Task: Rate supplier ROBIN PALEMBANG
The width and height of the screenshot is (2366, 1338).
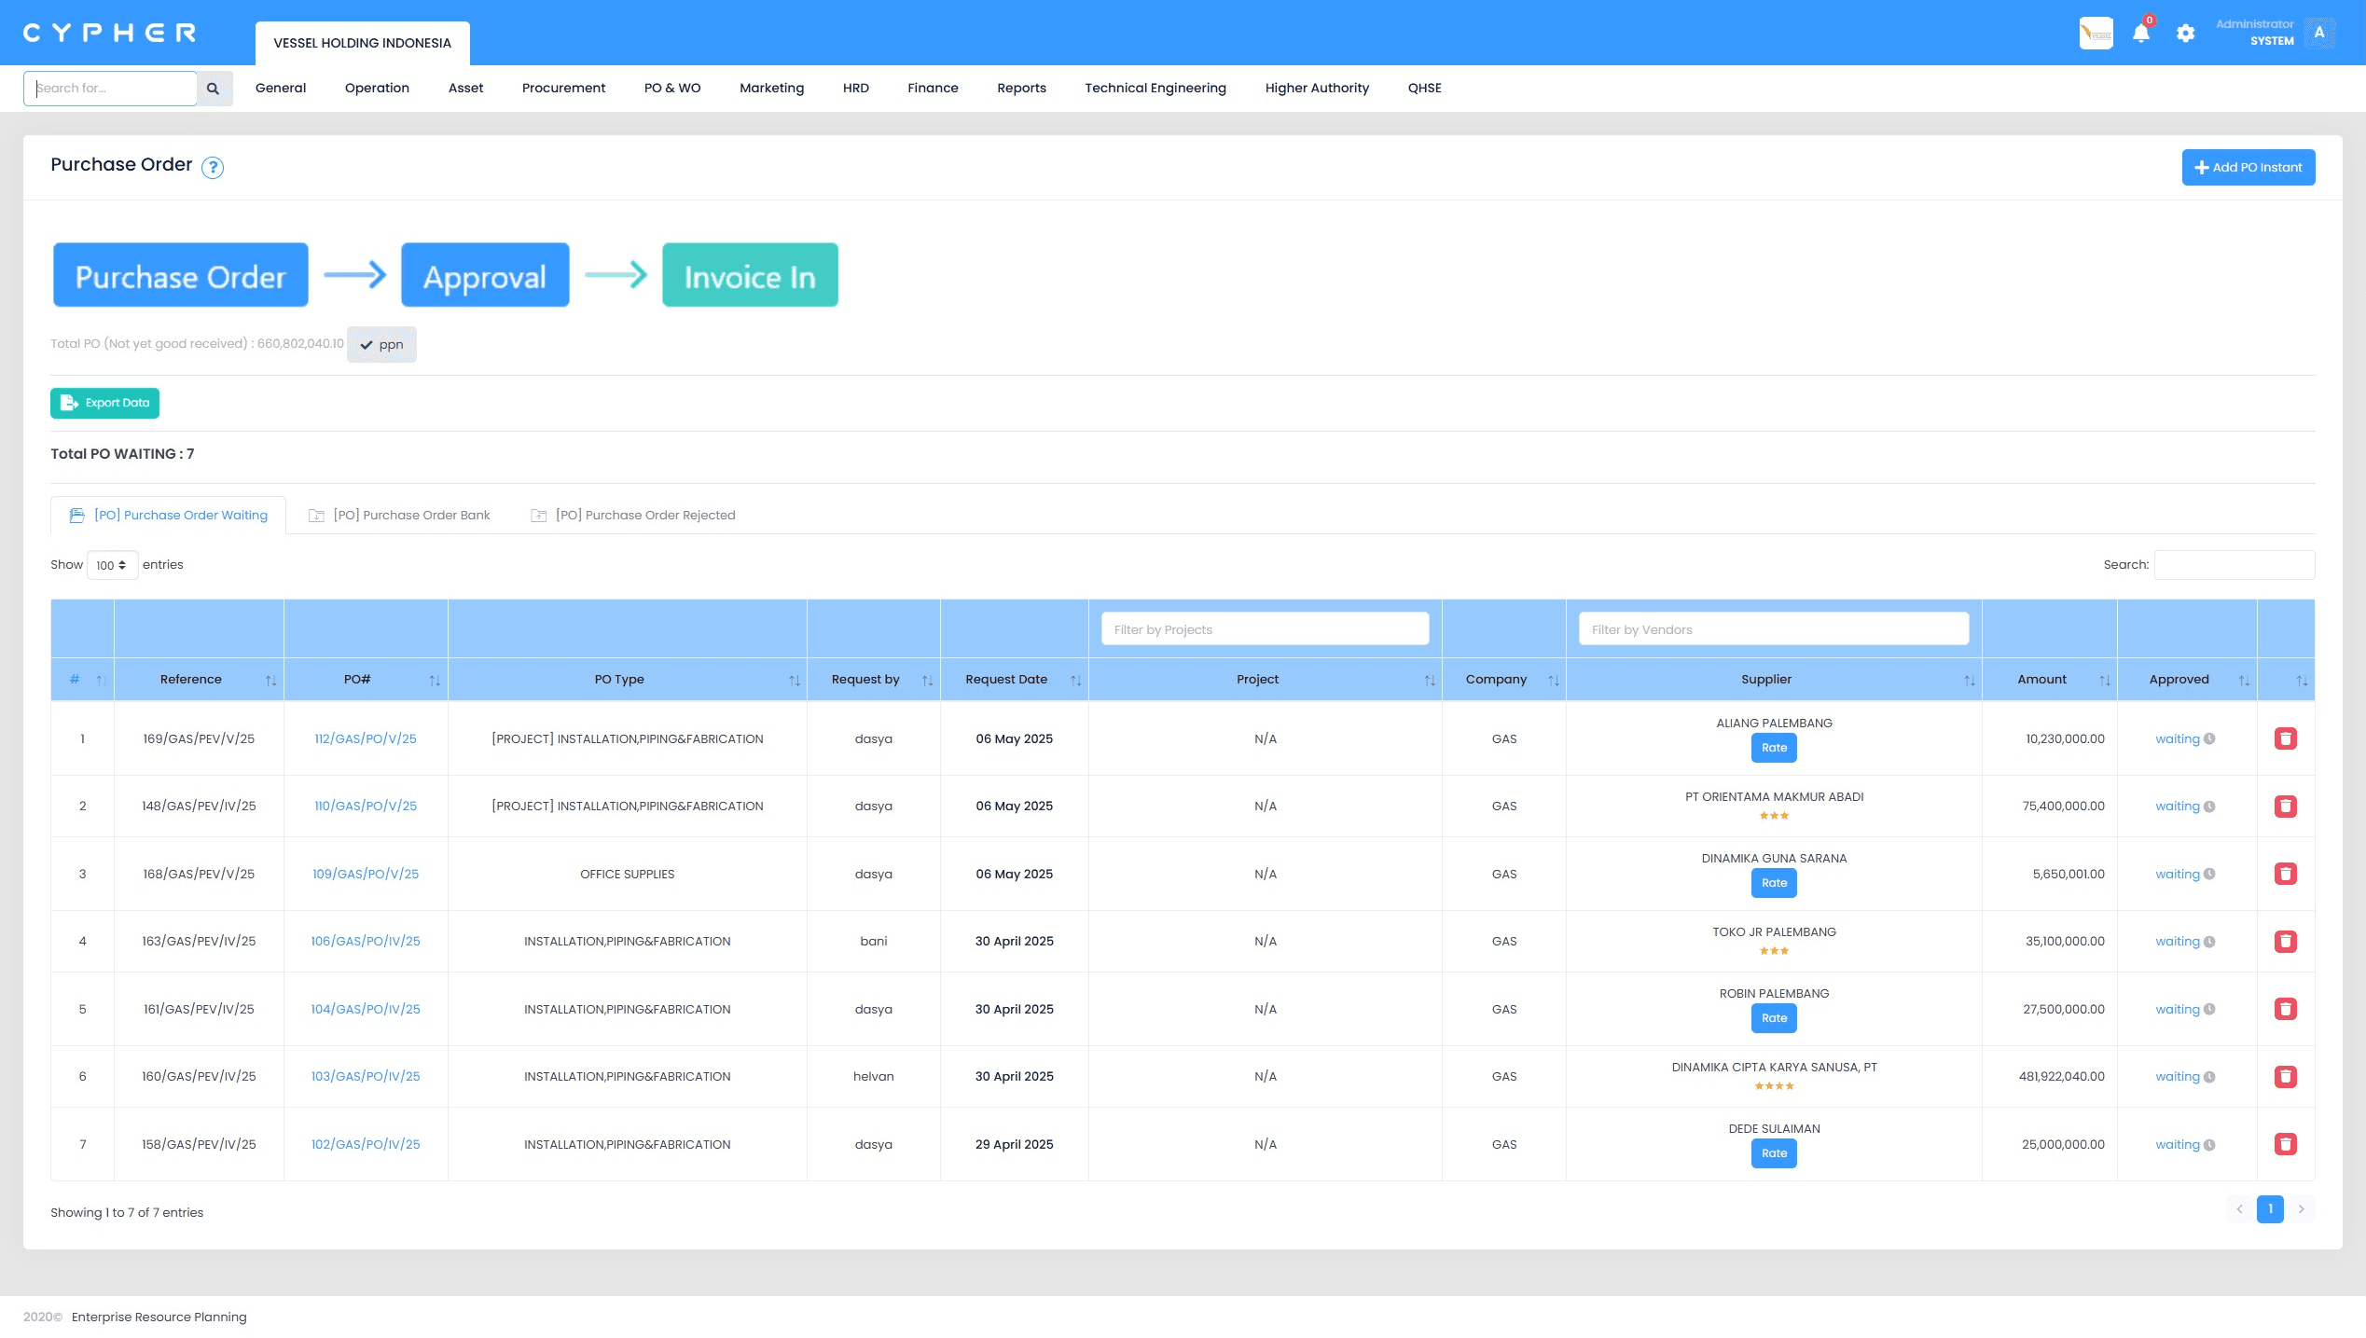Action: click(x=1774, y=1018)
